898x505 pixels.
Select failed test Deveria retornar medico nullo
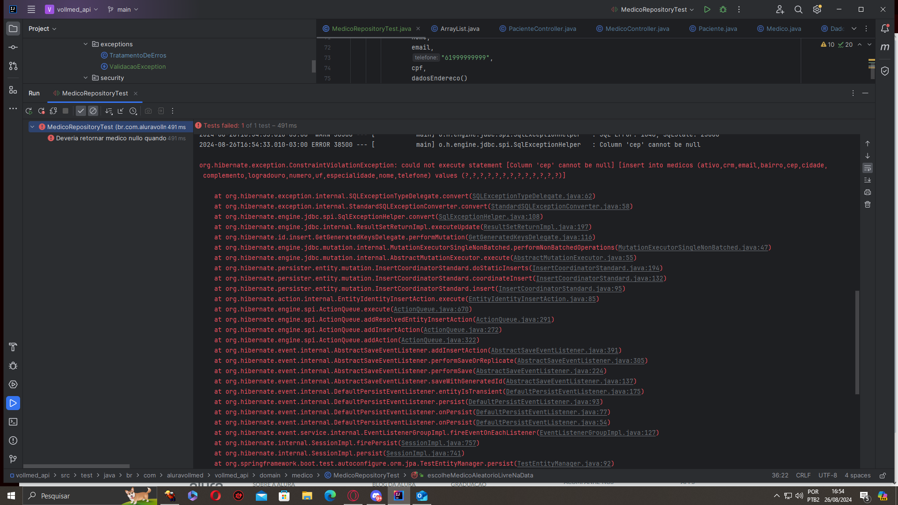111,138
